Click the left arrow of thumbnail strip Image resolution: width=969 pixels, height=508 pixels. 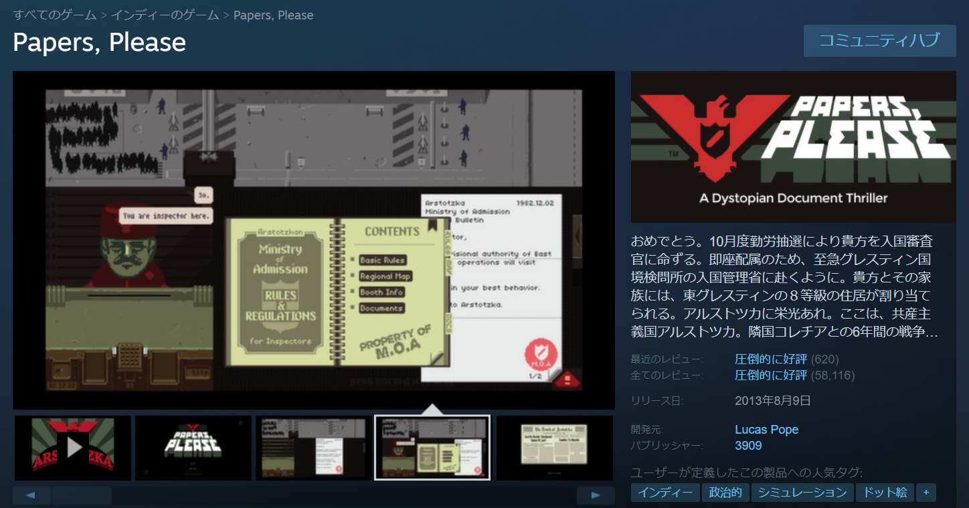(x=31, y=496)
